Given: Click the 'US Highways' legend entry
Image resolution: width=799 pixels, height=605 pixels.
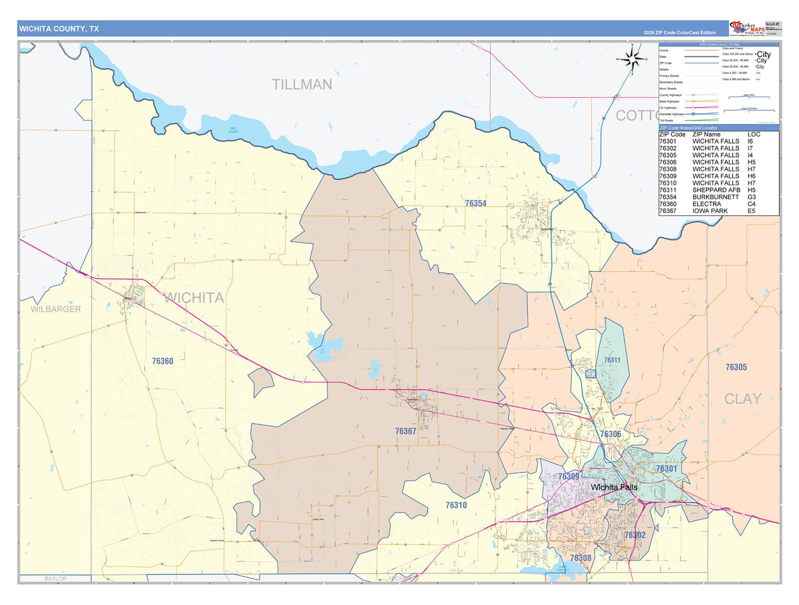Looking at the screenshot, I should coord(688,107).
